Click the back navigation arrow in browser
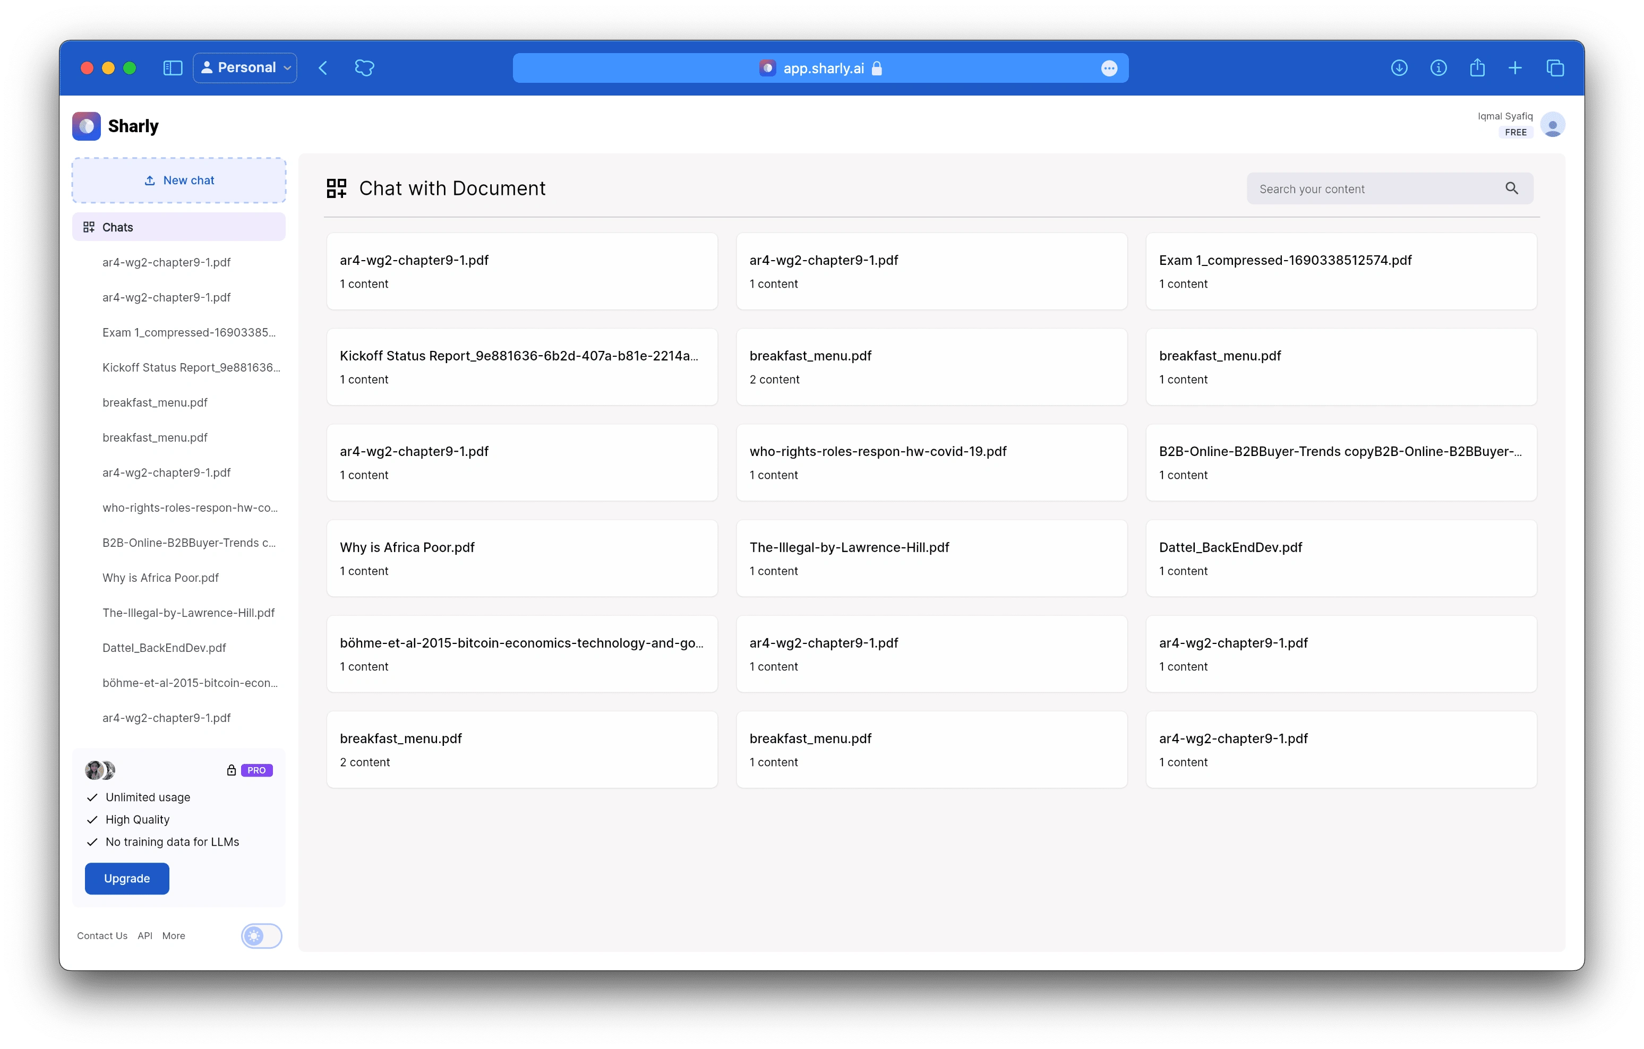Image resolution: width=1644 pixels, height=1049 pixels. coord(322,68)
